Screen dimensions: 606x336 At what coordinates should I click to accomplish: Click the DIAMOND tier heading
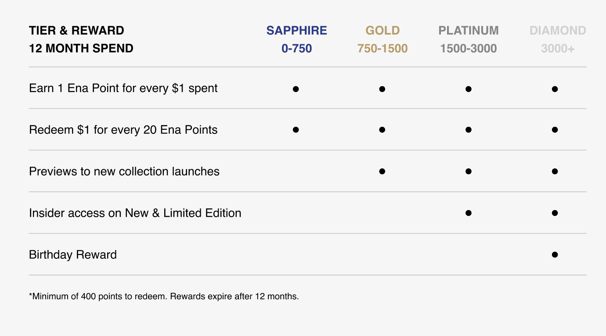[558, 30]
